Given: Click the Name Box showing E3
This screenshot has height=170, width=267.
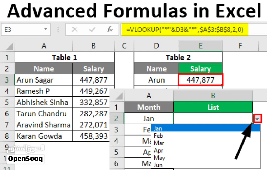Looking at the screenshot, I should click(26, 30).
